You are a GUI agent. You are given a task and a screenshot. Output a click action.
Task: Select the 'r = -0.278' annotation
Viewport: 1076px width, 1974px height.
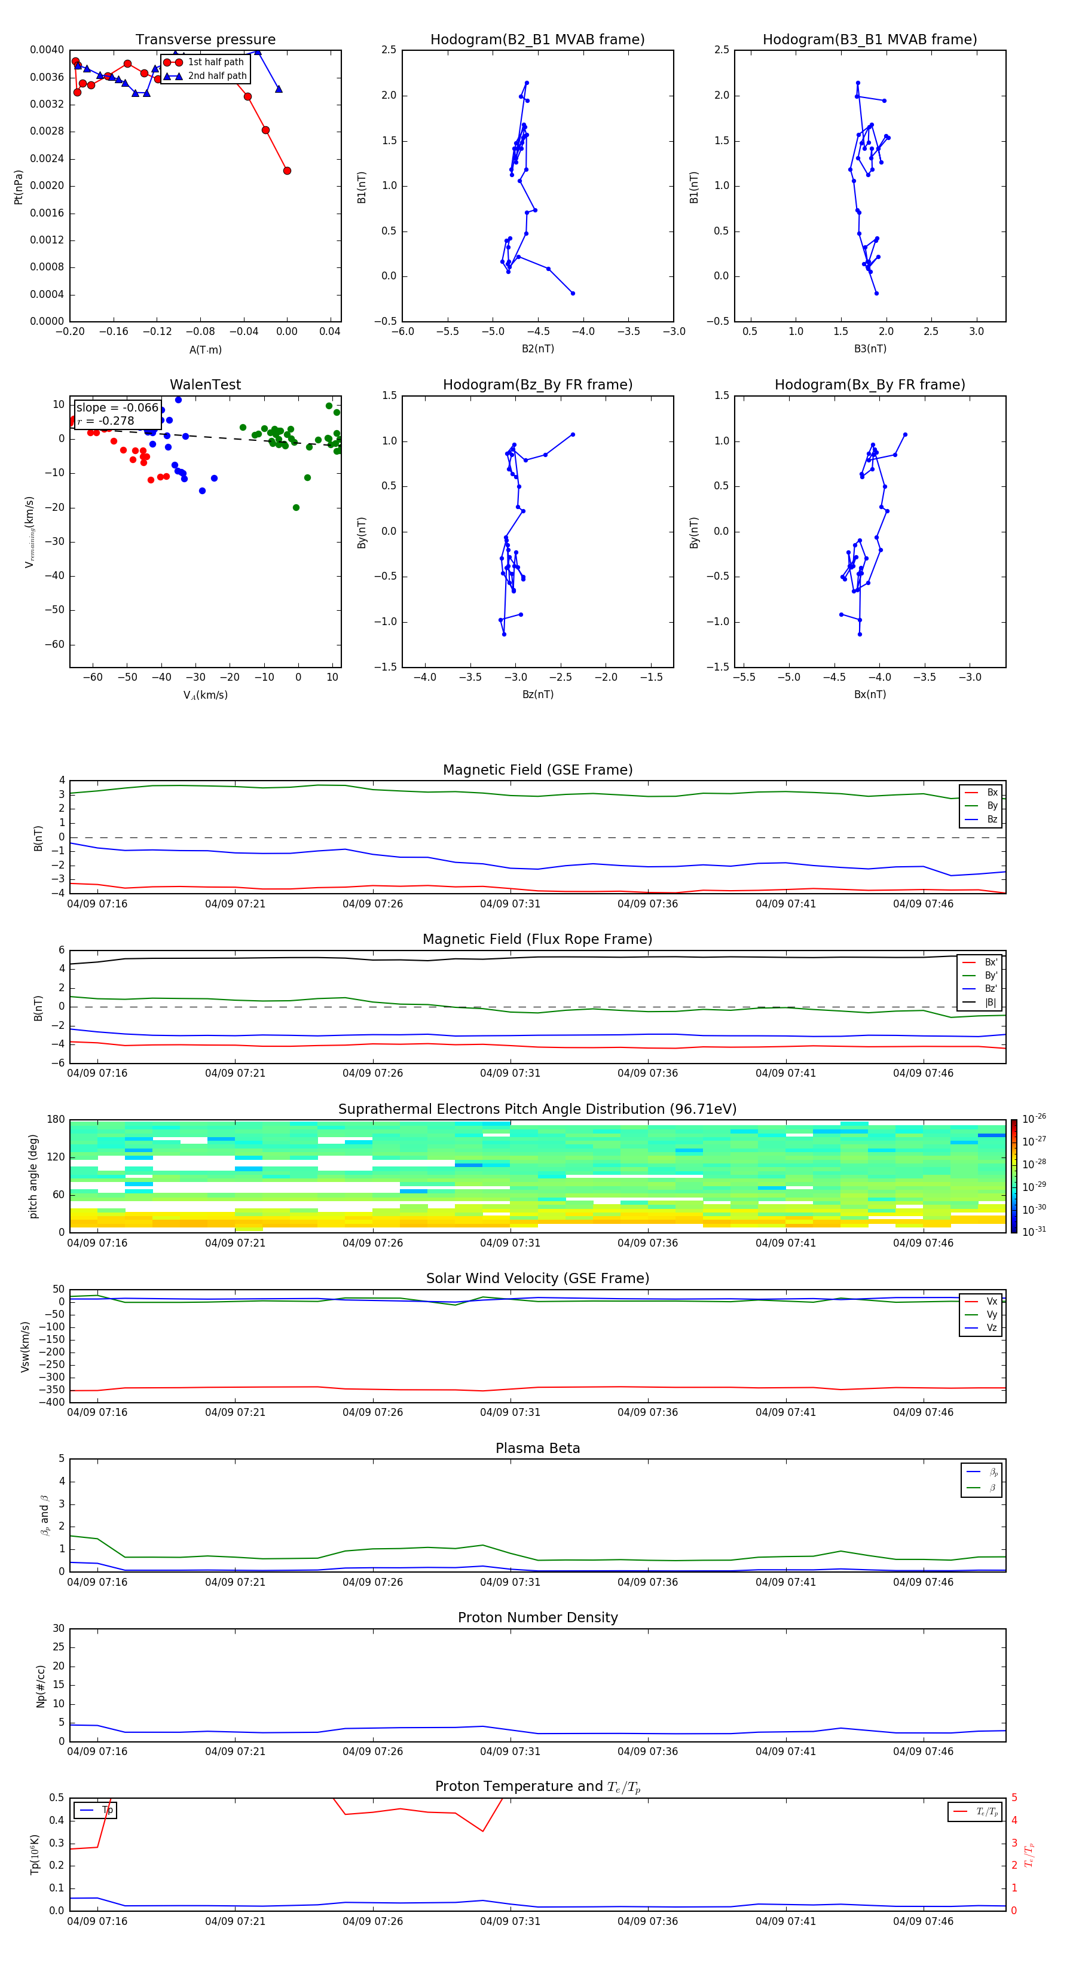coord(106,421)
